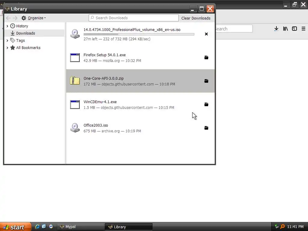
Task: Select WinCDEmu-4.1.exe entry
Action: coord(140,104)
